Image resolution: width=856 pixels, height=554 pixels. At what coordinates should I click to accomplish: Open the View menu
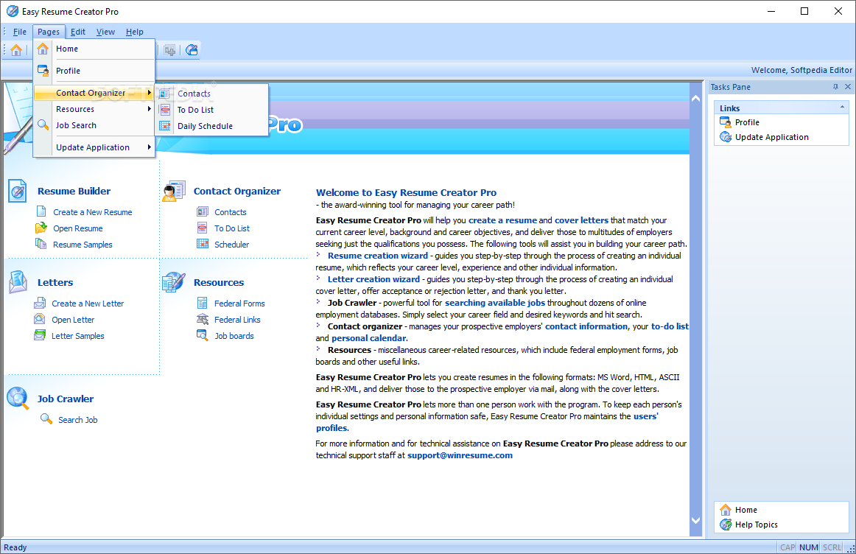(105, 32)
